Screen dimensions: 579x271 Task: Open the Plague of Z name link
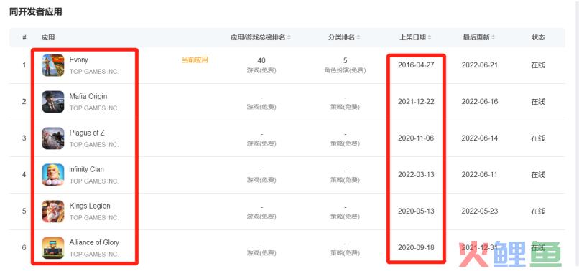[87, 133]
